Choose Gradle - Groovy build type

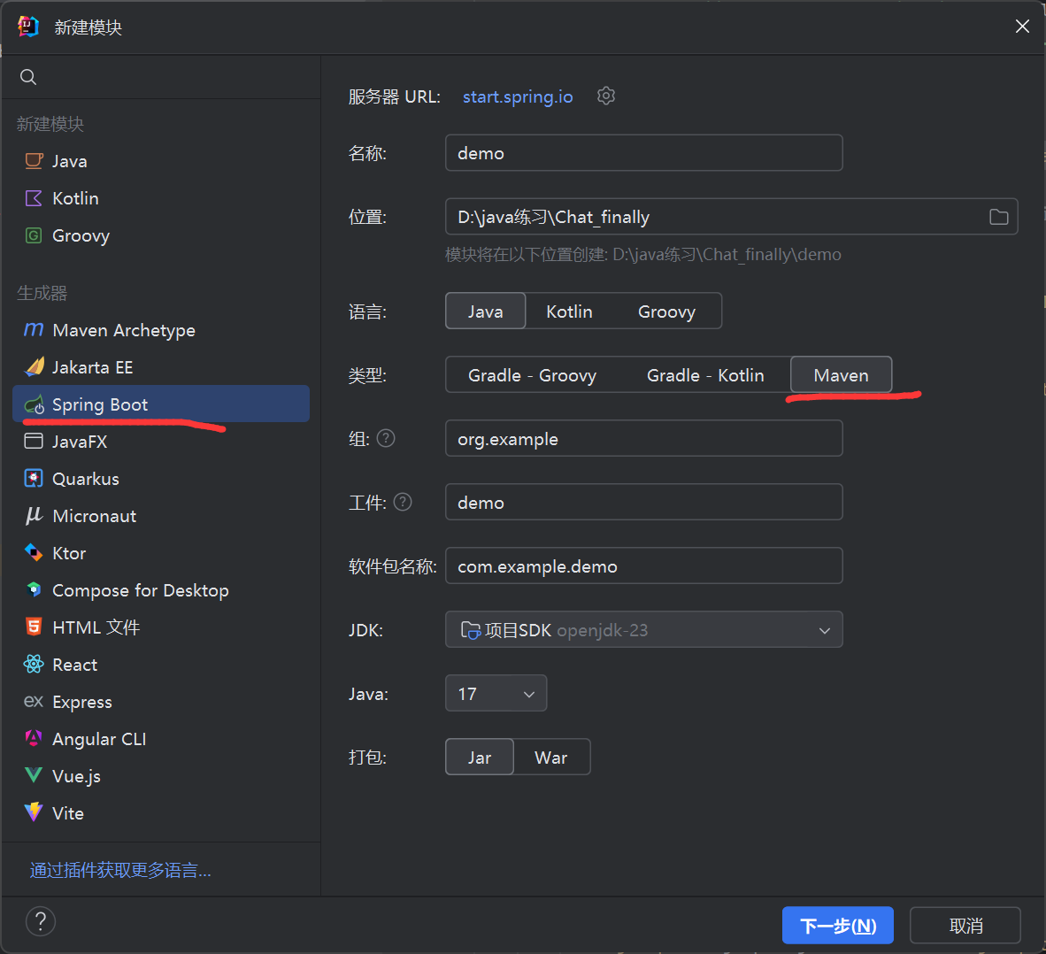532,375
